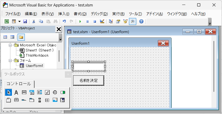Click the blue Help question mark icon
This screenshot has width=222, height=114.
click(141, 21)
